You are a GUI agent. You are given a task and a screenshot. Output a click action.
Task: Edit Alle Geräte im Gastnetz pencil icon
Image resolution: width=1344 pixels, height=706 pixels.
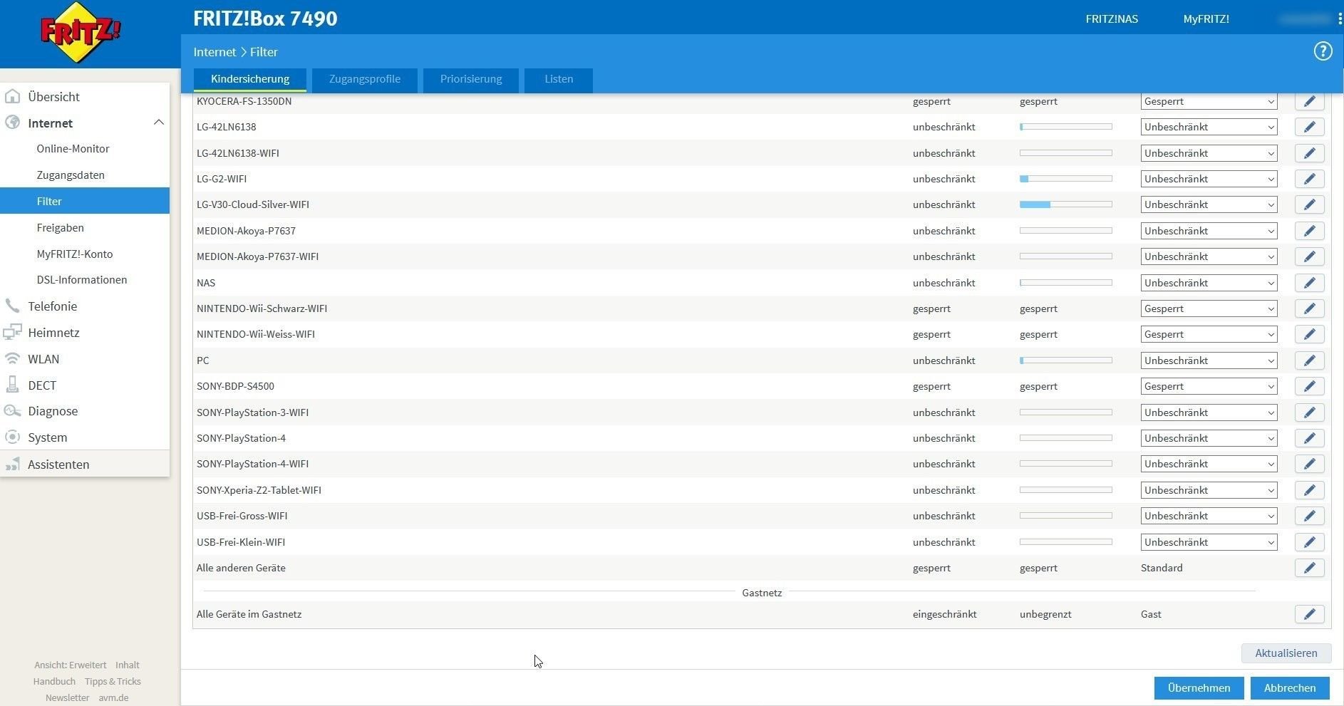click(x=1309, y=614)
